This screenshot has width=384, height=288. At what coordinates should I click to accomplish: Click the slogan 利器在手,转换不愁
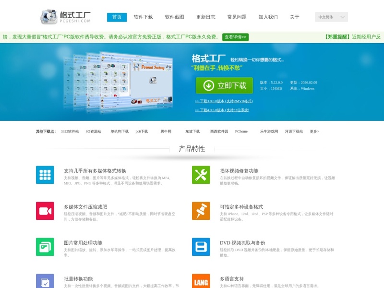tap(217, 68)
